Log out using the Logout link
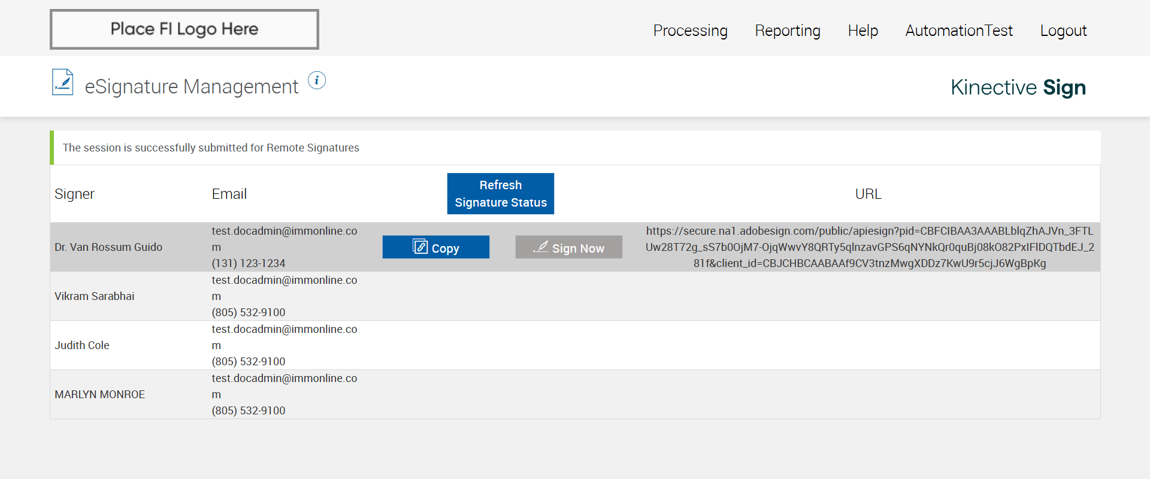The height and width of the screenshot is (479, 1150). 1063,31
